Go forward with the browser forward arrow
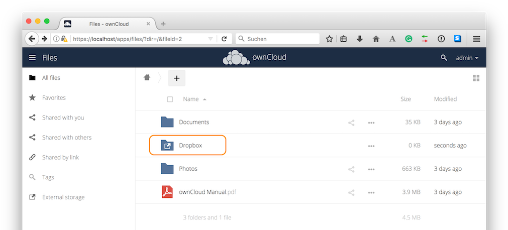This screenshot has height=230, width=508. click(45, 39)
